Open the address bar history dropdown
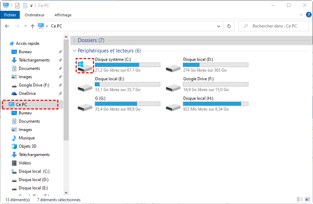The height and width of the screenshot is (204, 313). [218, 26]
